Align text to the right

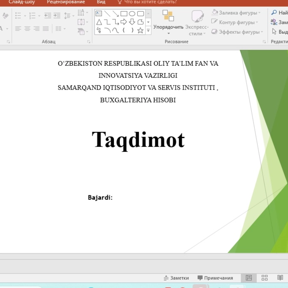[37, 29]
